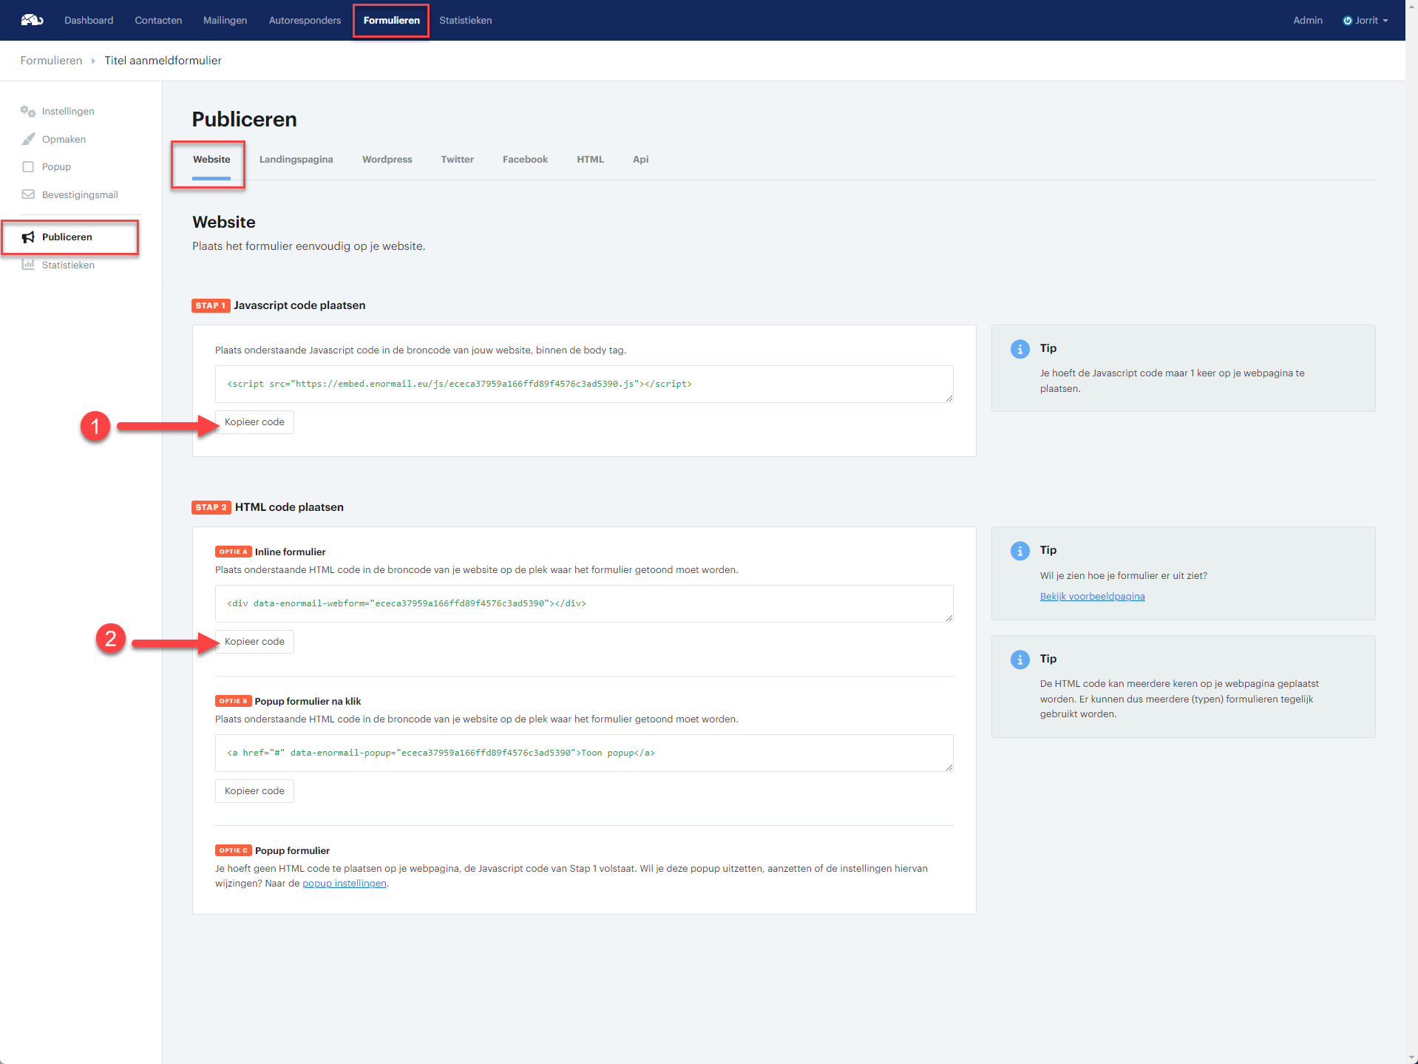Click the OPTIE A badge

click(233, 552)
